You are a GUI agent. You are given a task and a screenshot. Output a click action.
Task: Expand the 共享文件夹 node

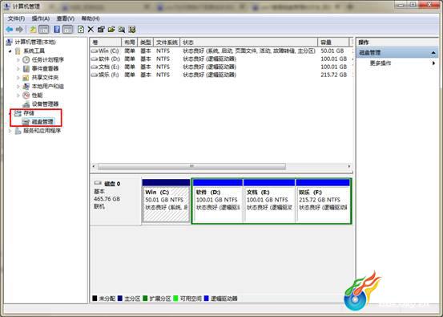(18, 78)
